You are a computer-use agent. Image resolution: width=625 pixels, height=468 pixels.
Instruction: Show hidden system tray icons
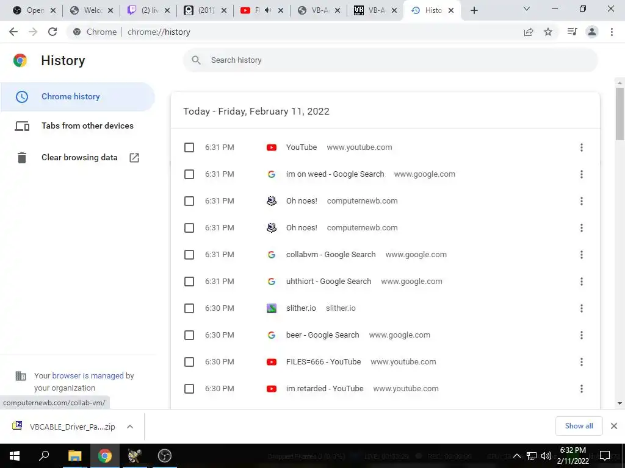(516, 456)
